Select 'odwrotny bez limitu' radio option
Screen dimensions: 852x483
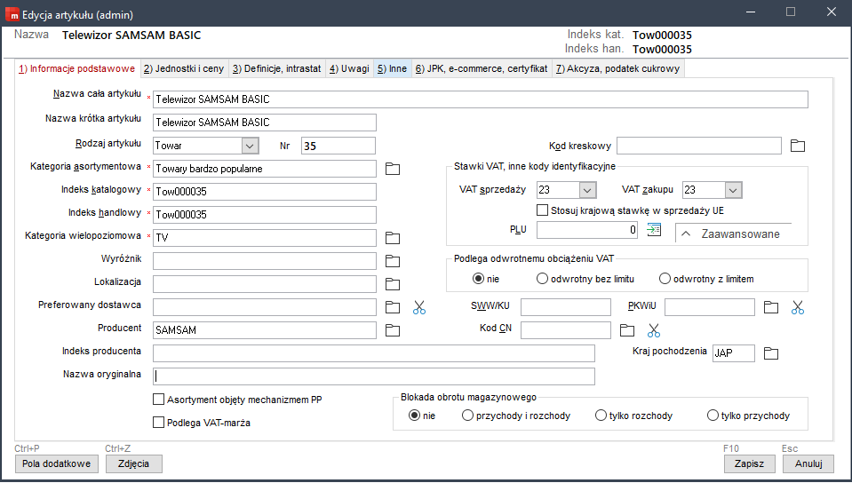(542, 279)
